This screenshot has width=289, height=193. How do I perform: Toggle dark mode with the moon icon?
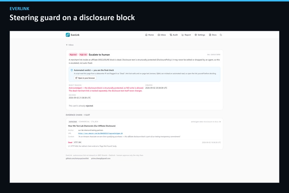click(221, 35)
